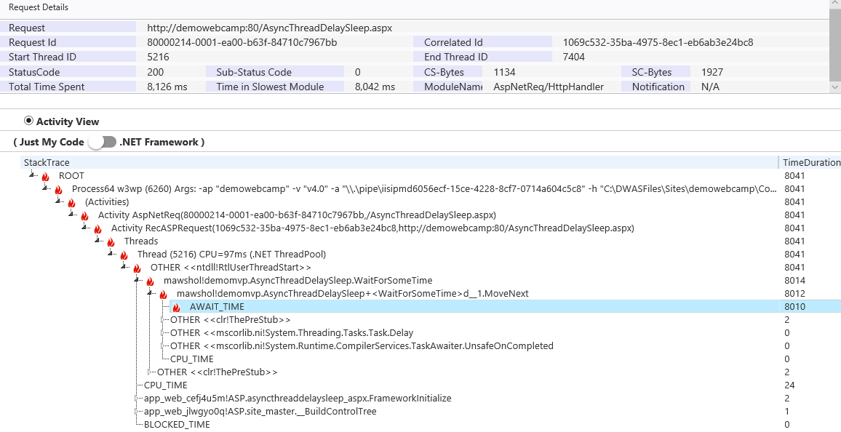Viewport: 841px width, 432px height.
Task: Click Time in Slowest Module 8,042 ms
Action: pos(375,87)
